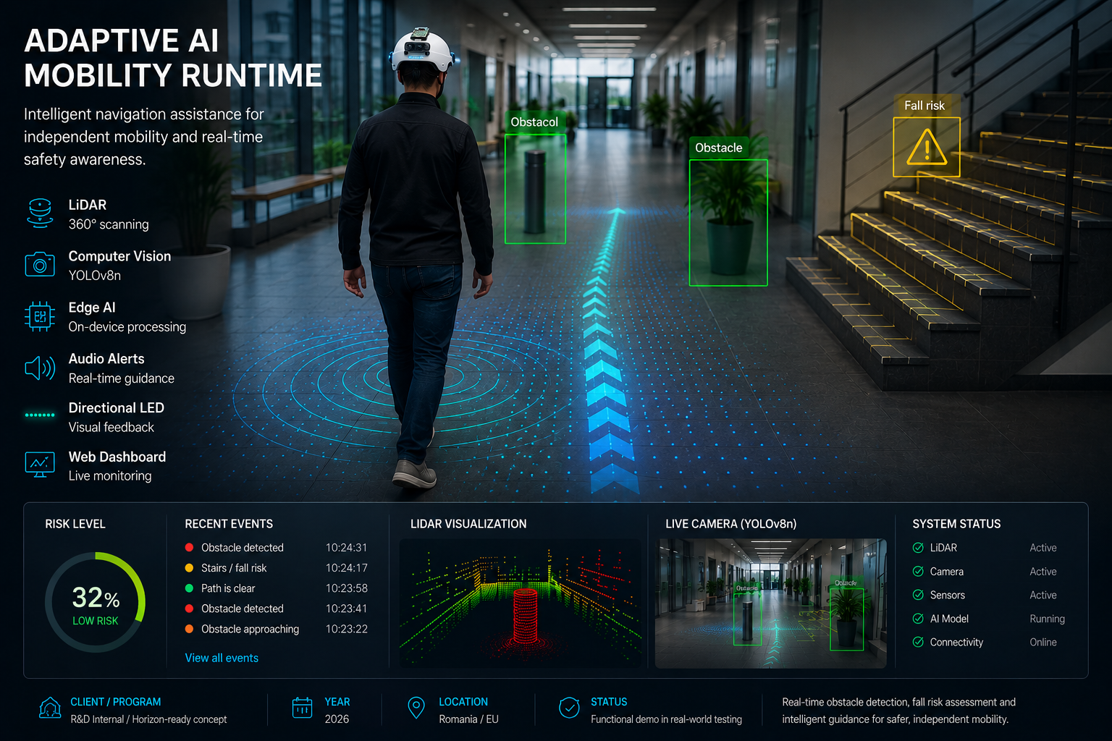This screenshot has width=1112, height=741.
Task: Click the Real-time guidance text
Action: 122,378
